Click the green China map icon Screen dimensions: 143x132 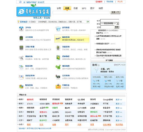(x=58, y=67)
